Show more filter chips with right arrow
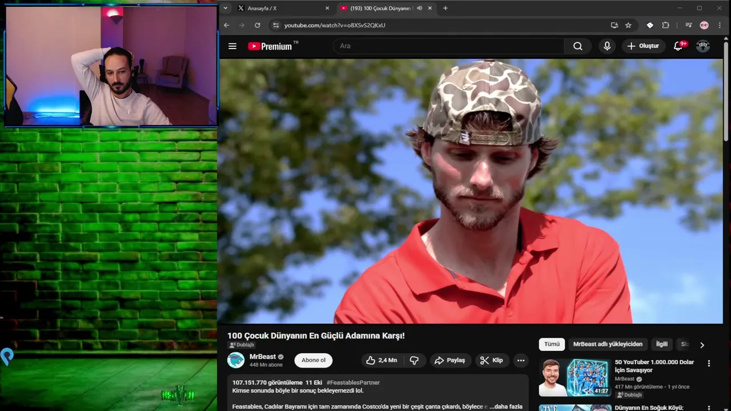Screen dimensions: 731x411 tap(702, 345)
